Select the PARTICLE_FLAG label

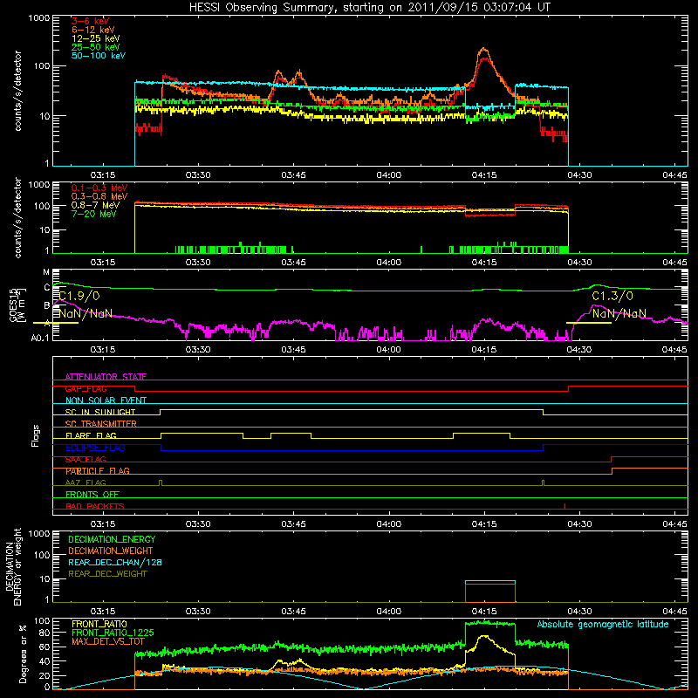point(98,471)
